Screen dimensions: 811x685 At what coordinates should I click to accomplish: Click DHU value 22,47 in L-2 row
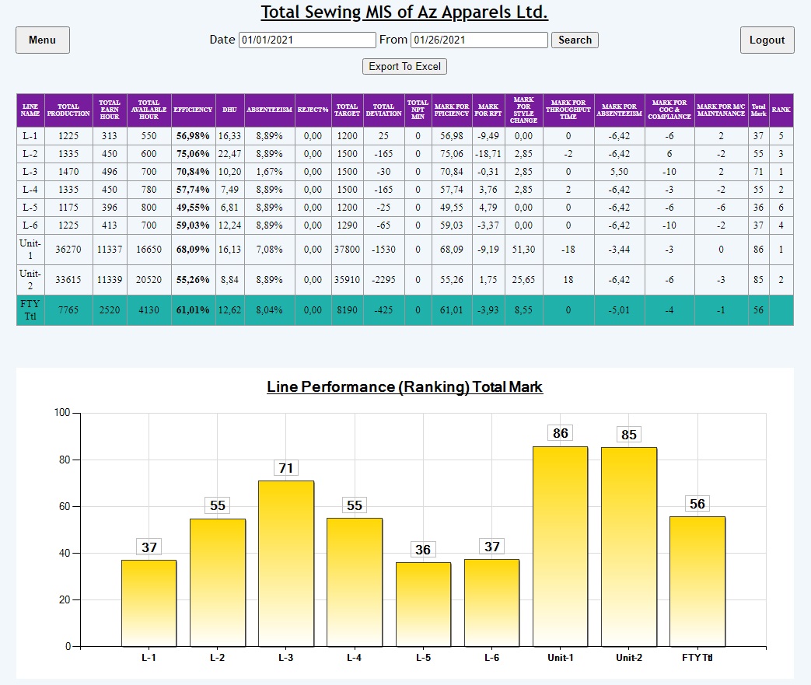tap(229, 154)
